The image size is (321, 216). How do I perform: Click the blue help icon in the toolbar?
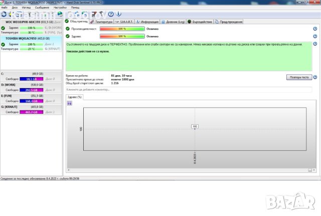[x=111, y=14]
